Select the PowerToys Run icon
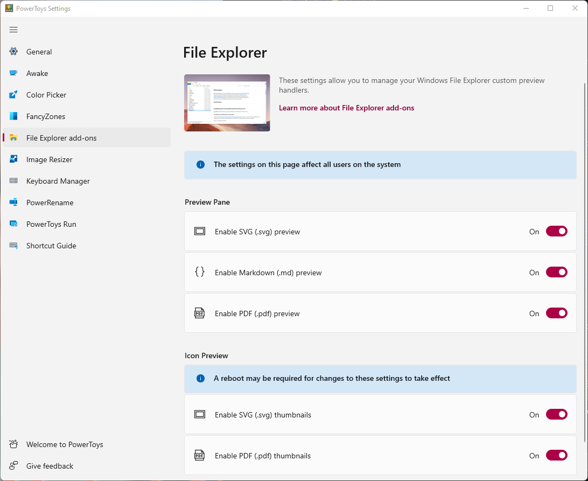The image size is (588, 481). (x=13, y=224)
